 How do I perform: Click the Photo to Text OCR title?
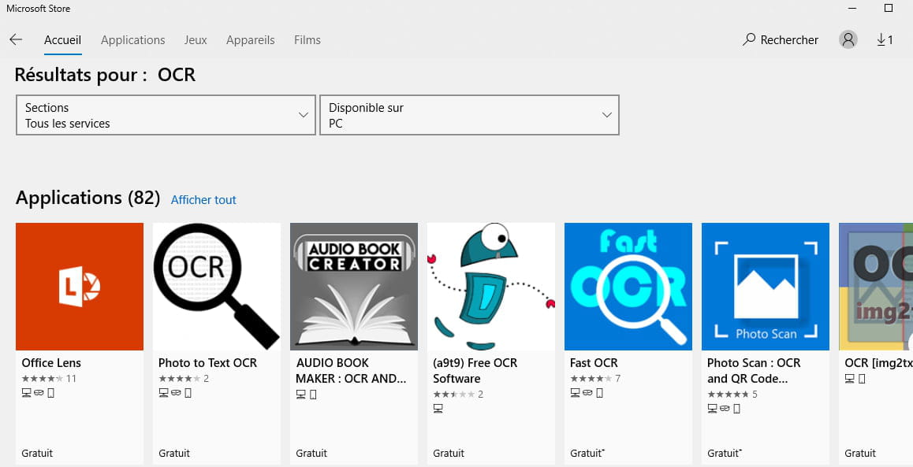pos(208,363)
